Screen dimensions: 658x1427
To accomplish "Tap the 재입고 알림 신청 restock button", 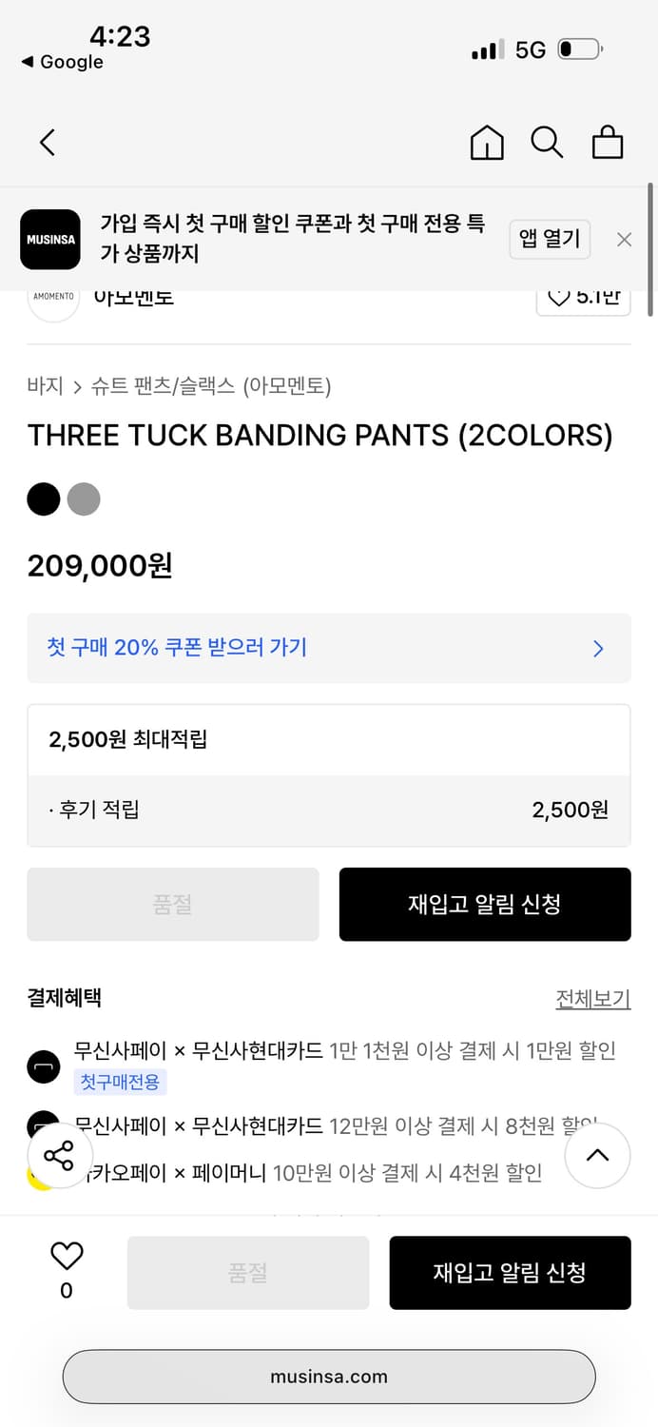I will coord(485,904).
